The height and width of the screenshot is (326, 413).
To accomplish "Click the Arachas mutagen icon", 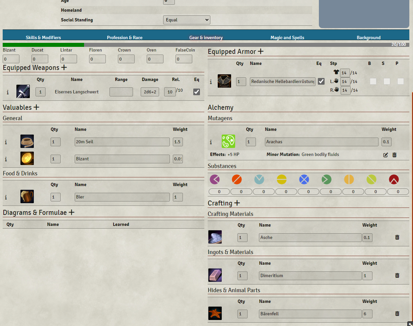I will (x=228, y=141).
